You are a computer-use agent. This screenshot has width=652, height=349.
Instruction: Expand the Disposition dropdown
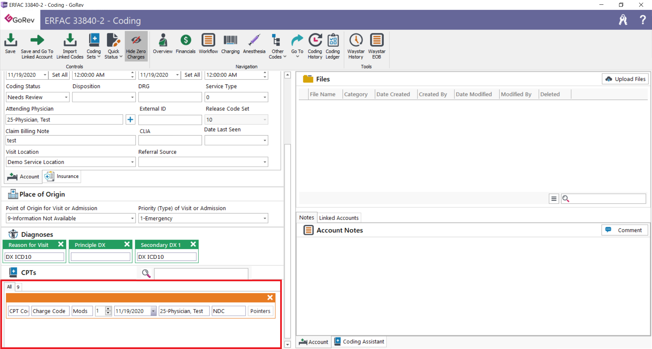click(x=132, y=97)
